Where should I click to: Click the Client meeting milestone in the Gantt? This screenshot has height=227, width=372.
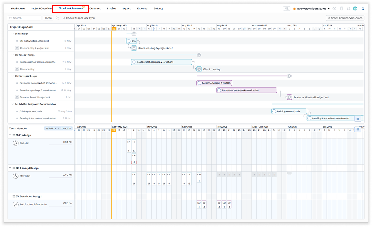click(199, 69)
